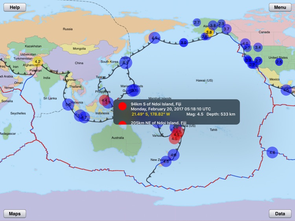
Task: Open the Data button
Action: [x=280, y=214]
